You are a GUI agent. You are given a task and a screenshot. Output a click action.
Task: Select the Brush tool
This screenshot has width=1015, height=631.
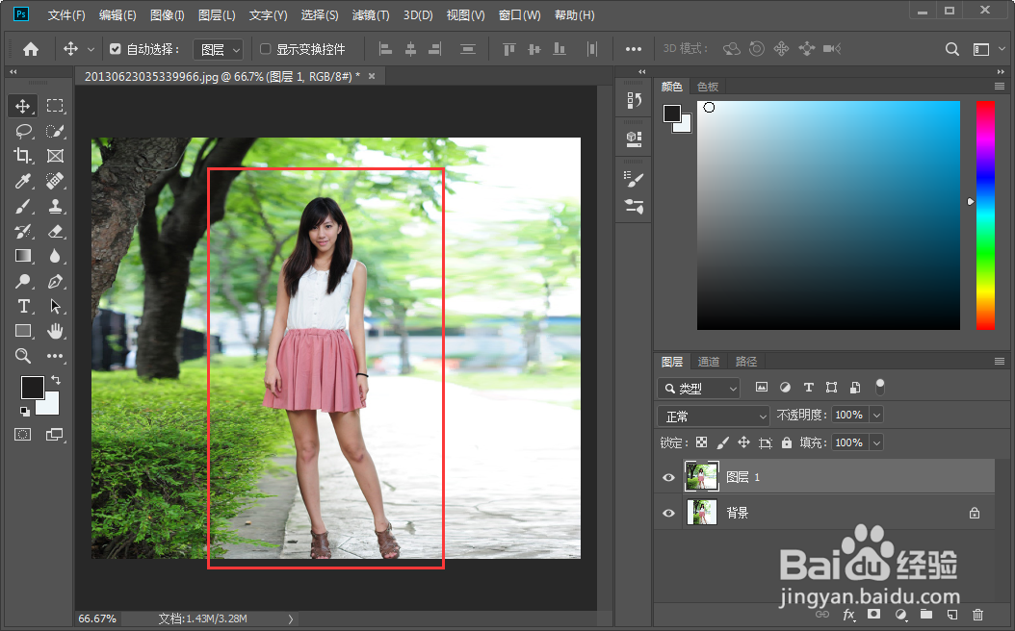23,206
